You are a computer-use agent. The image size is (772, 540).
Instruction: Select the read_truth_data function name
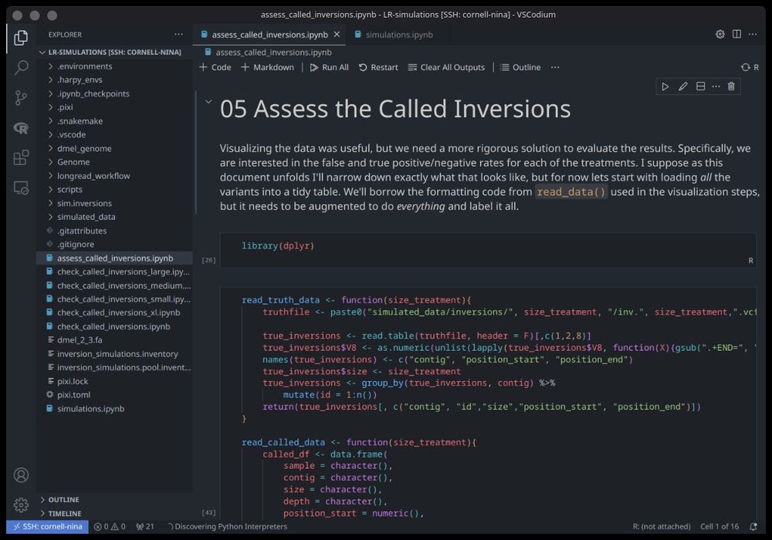(281, 300)
